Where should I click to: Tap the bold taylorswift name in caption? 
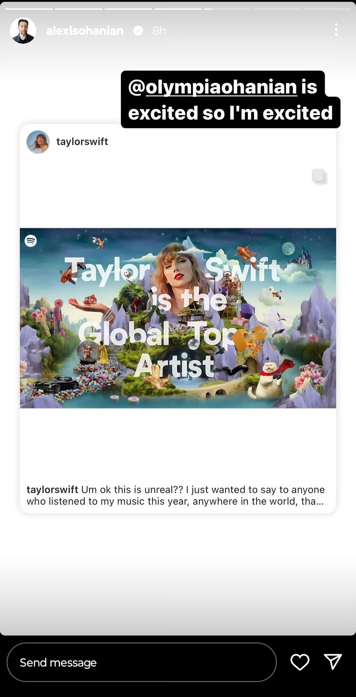pyautogui.click(x=52, y=490)
